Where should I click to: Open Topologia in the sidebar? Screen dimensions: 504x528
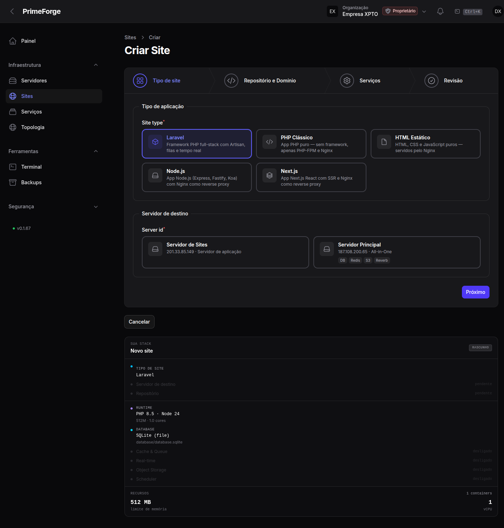[54, 127]
